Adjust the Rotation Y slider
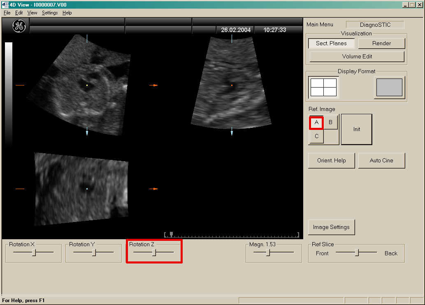Viewport: 425px width, 305px height. click(x=94, y=252)
